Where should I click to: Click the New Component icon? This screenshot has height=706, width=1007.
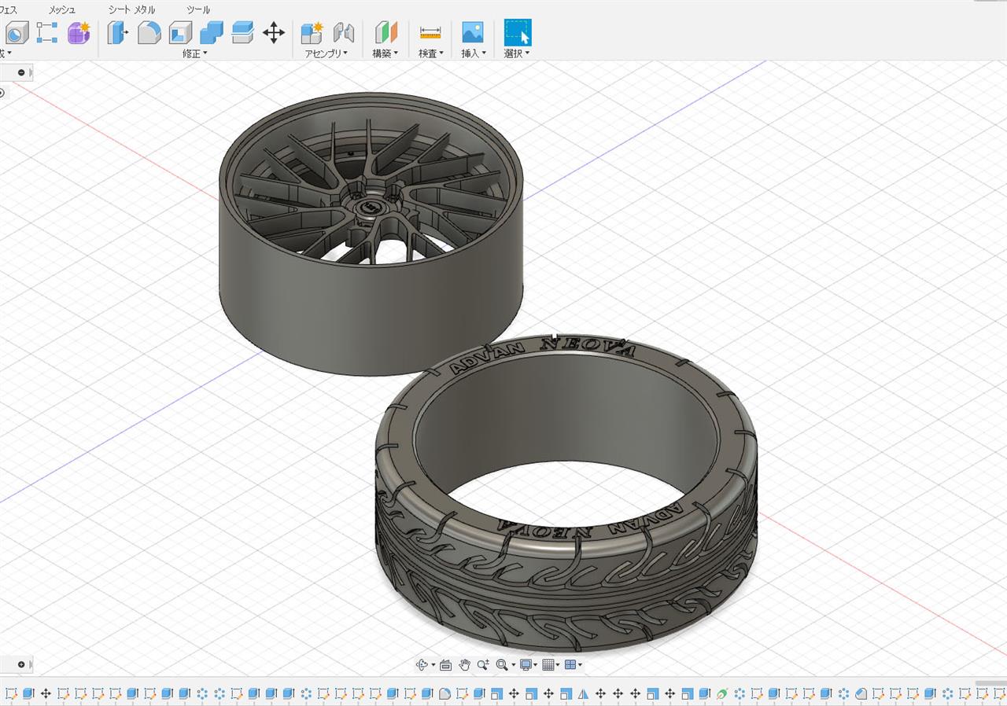tap(312, 33)
